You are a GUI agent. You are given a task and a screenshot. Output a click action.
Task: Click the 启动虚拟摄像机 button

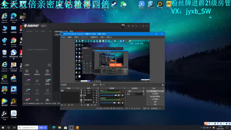155,96
